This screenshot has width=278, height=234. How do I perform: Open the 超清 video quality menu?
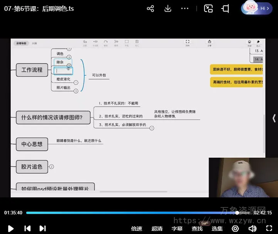(x=157, y=228)
